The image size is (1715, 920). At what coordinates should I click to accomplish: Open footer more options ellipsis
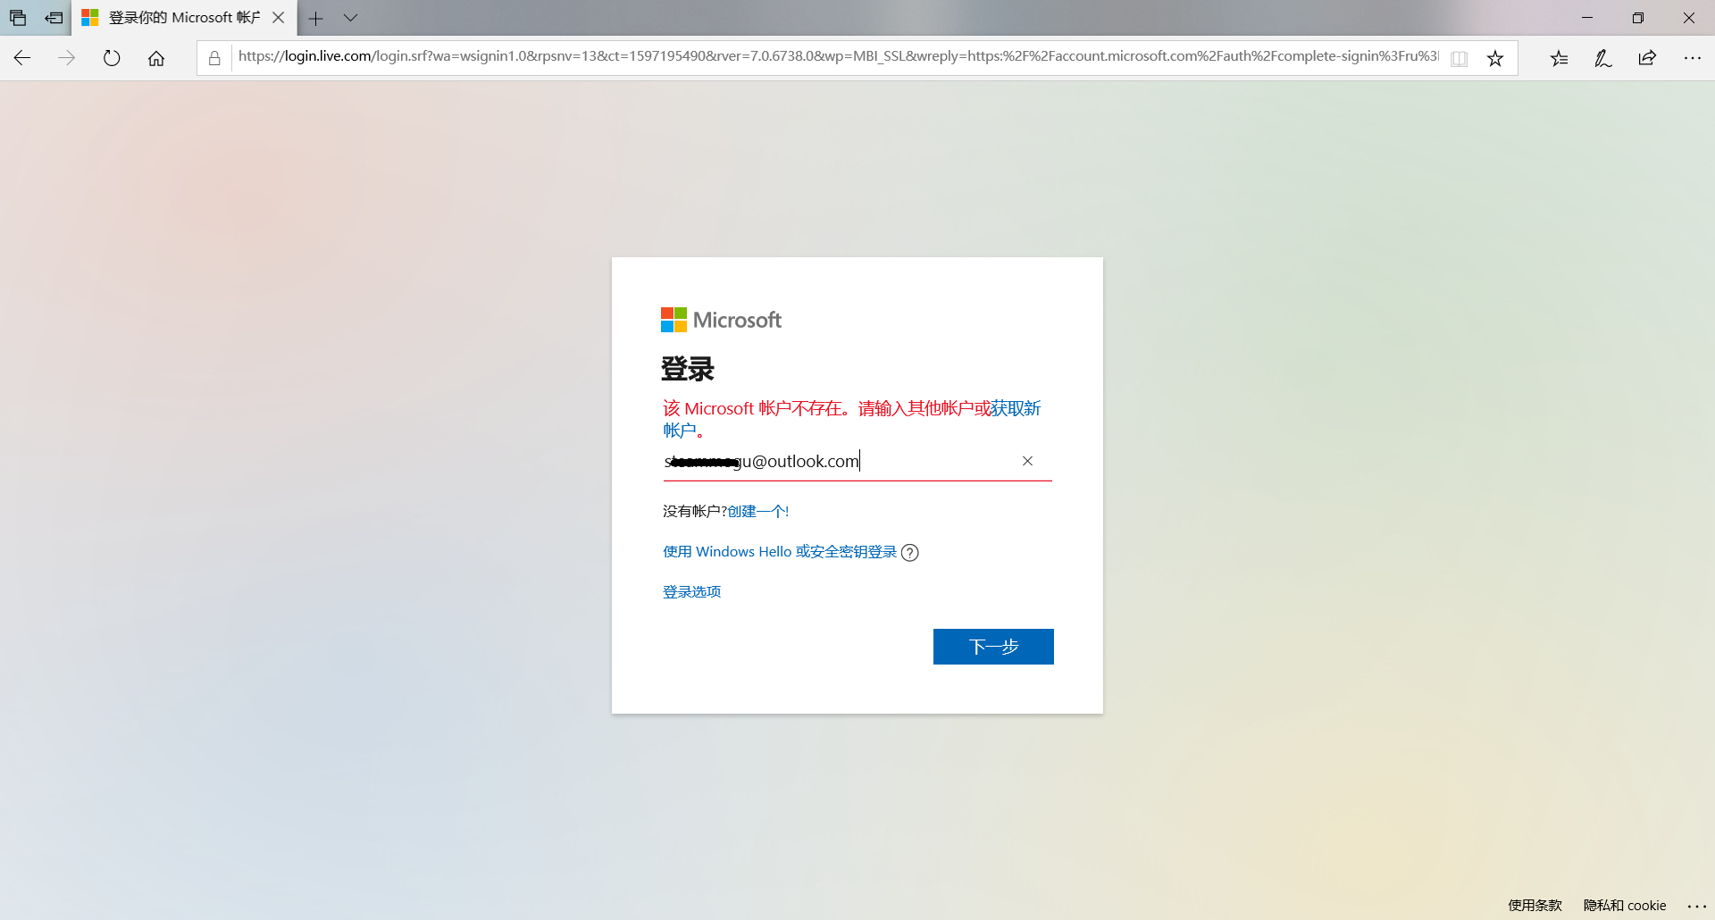tap(1696, 906)
